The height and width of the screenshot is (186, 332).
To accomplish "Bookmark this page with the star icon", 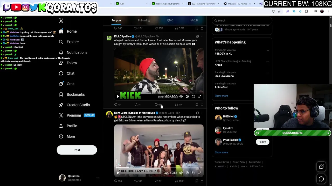I will tap(279, 11).
